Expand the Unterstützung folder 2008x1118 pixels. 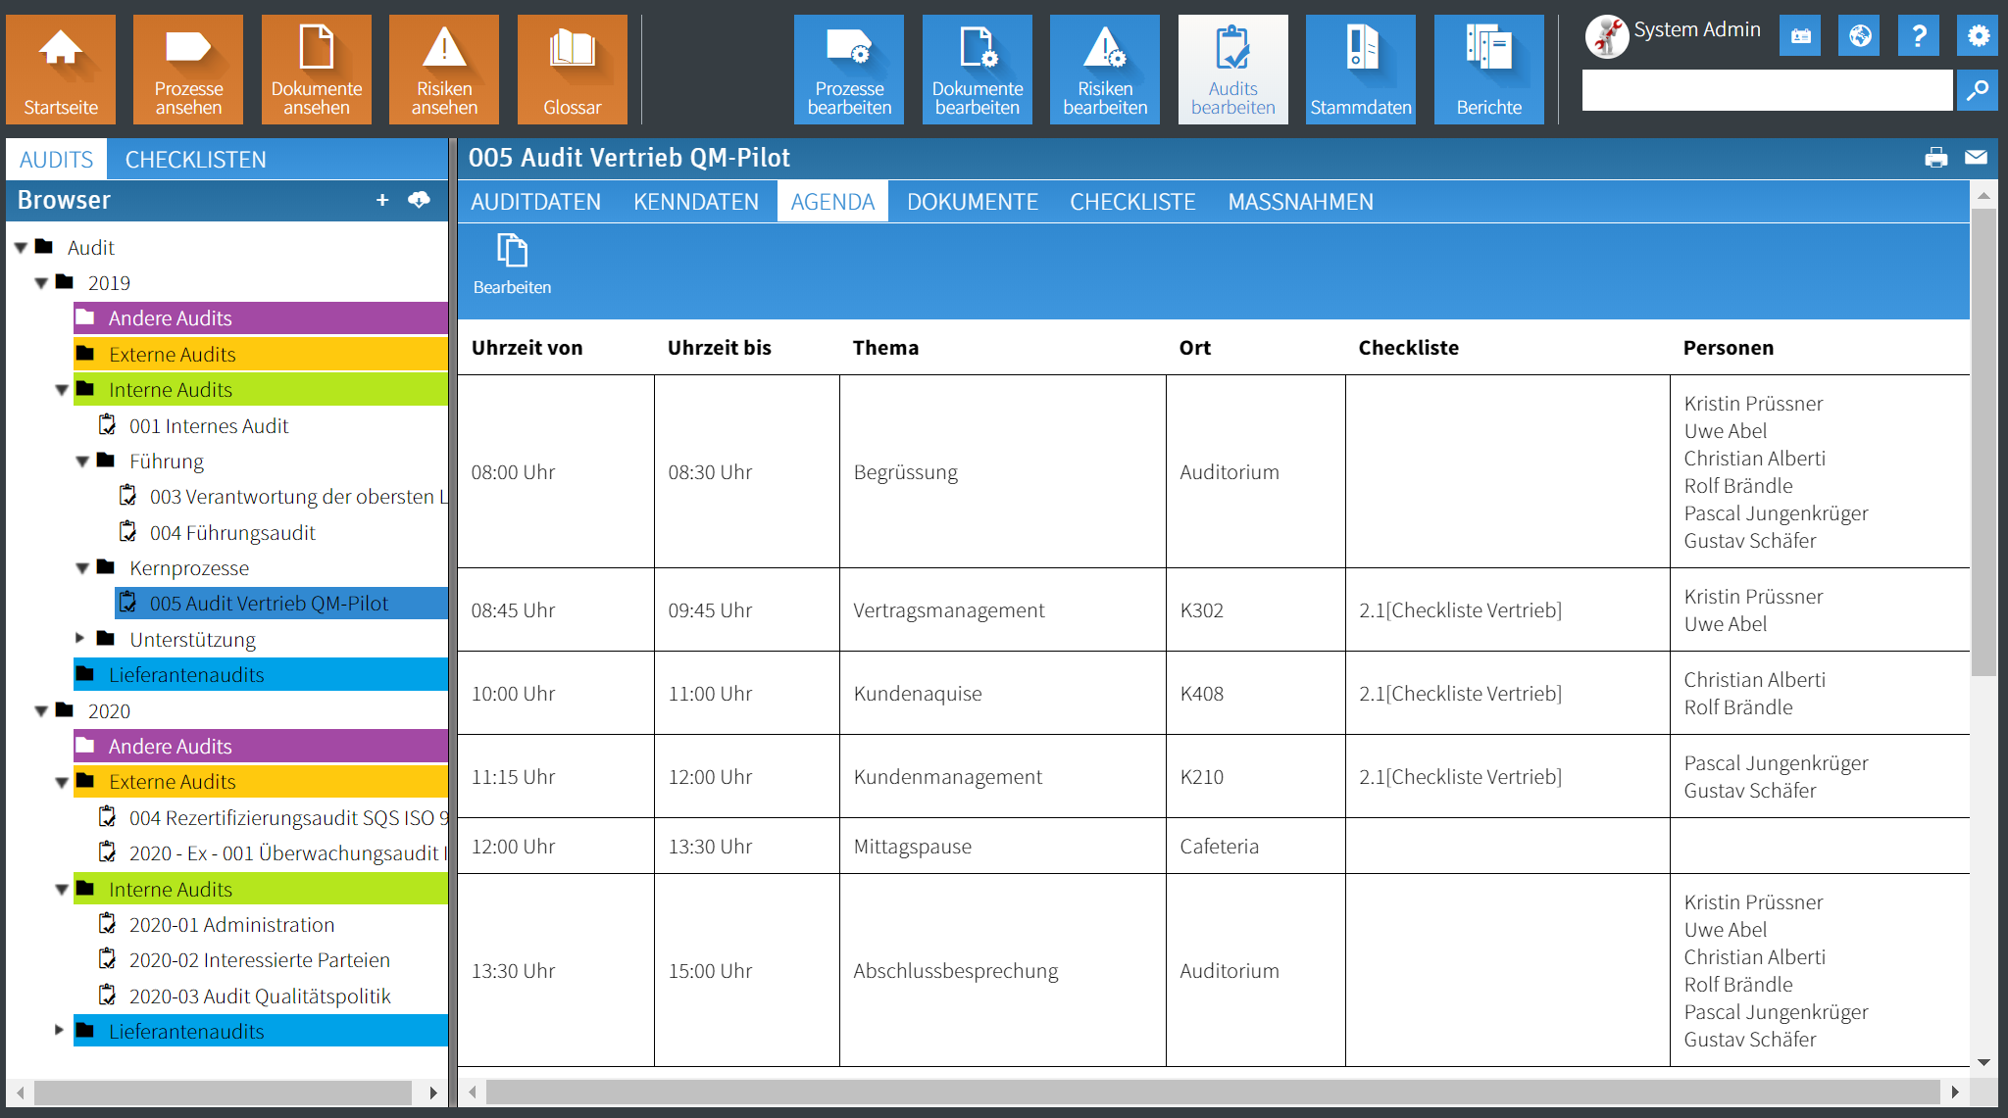(x=80, y=639)
